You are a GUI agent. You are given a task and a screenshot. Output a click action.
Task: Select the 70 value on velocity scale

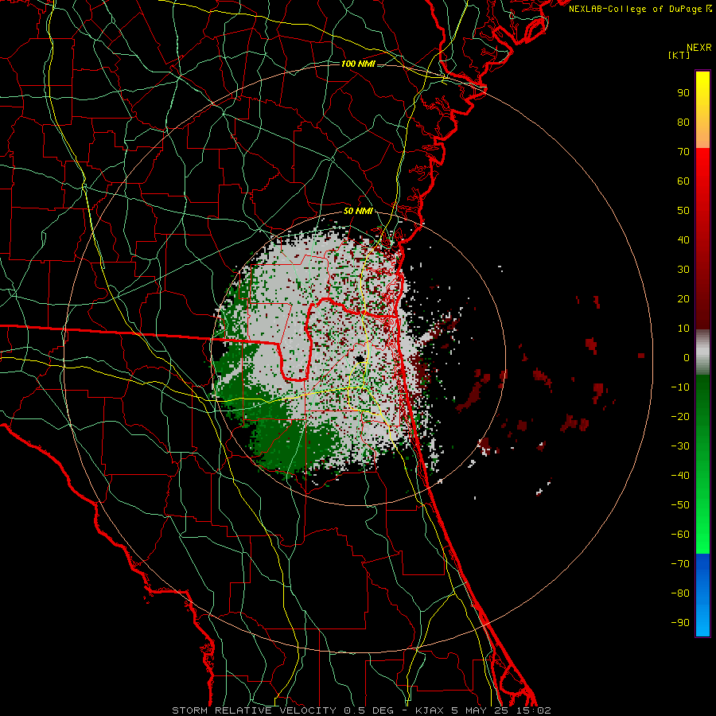(x=683, y=152)
